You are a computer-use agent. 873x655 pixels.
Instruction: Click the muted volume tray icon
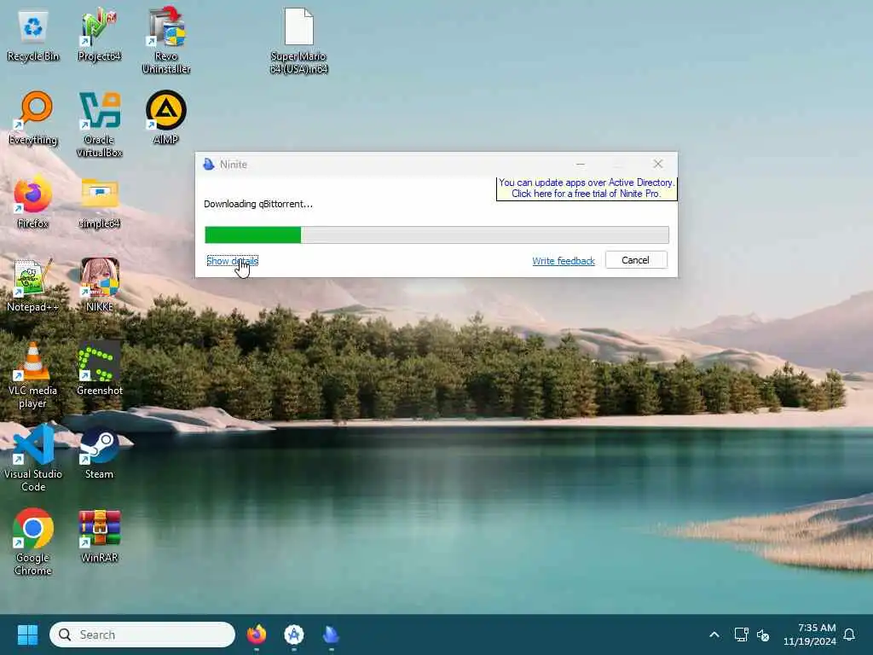[x=763, y=635]
